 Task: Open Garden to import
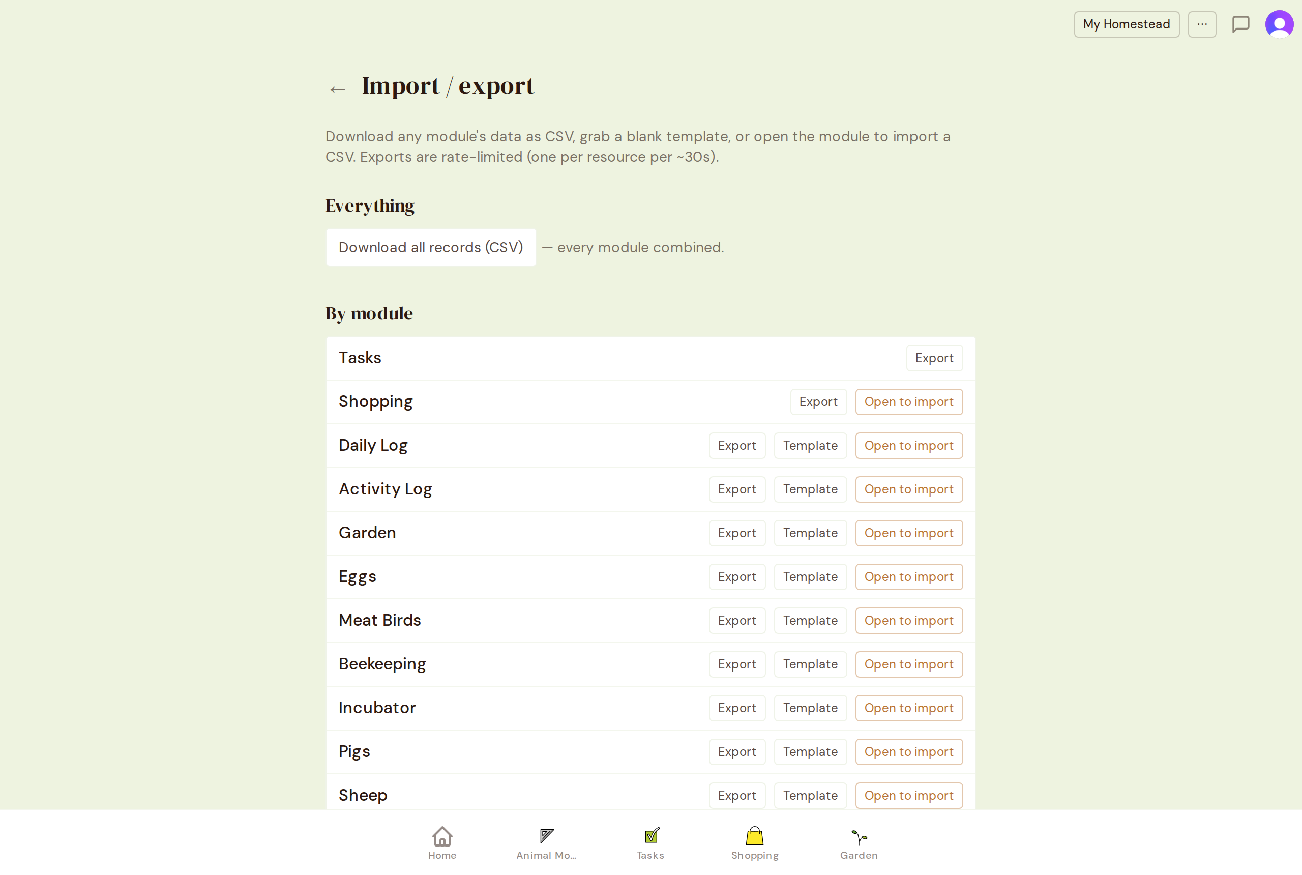point(909,534)
